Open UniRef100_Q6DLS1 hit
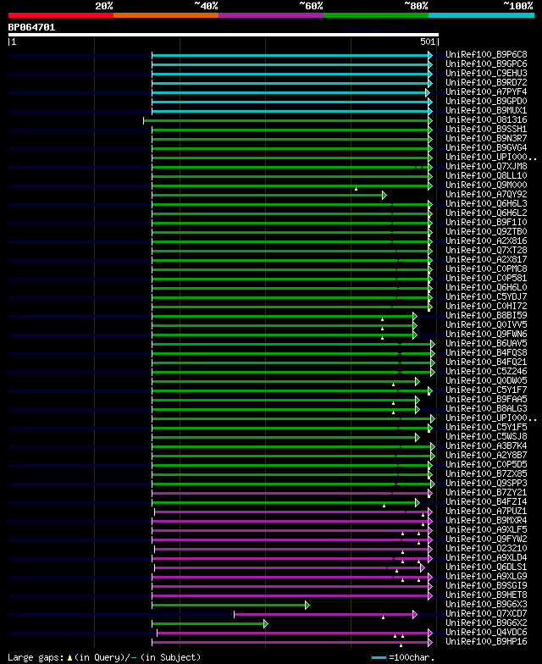Image resolution: width=542 pixels, height=664 pixels. pos(486,567)
